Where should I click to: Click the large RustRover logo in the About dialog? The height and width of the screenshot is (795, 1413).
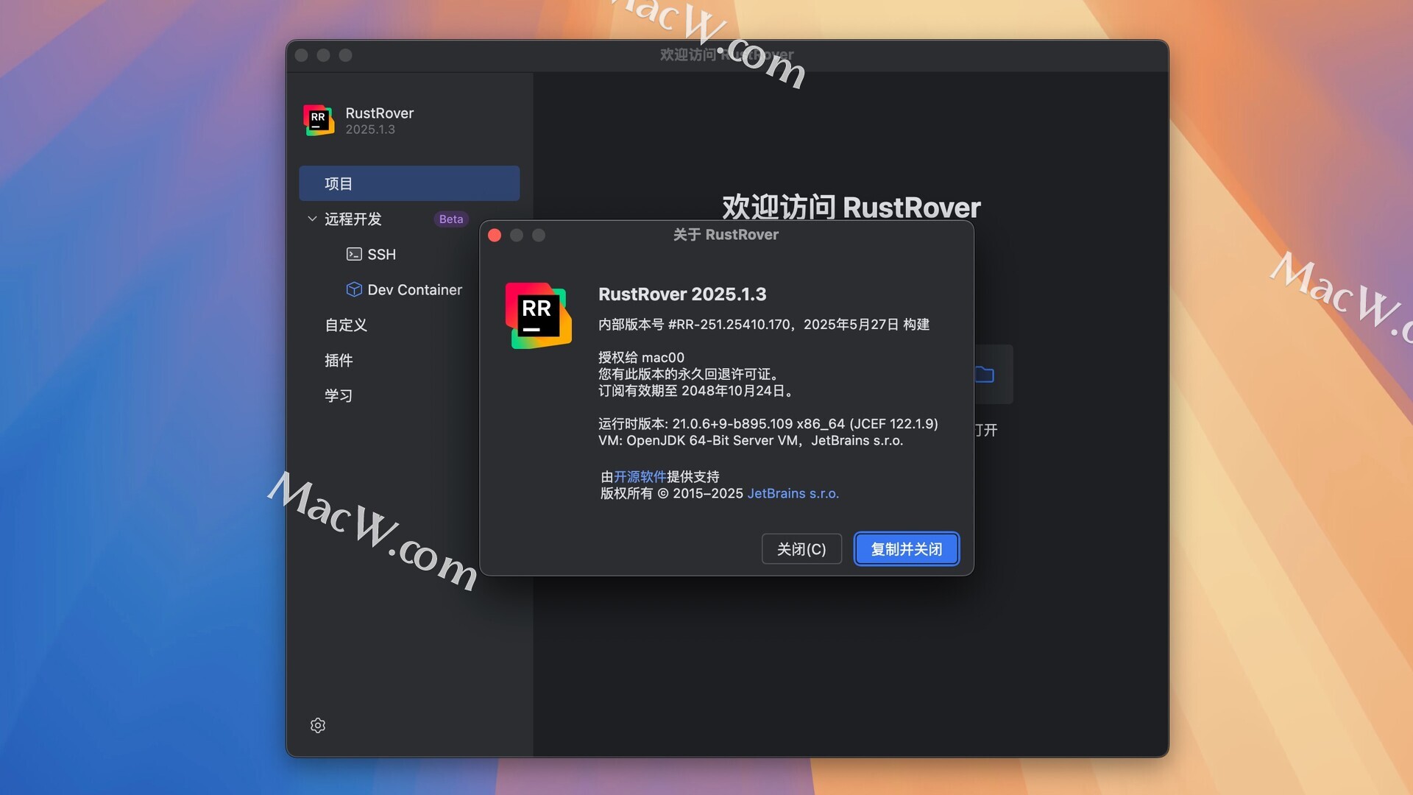(539, 316)
